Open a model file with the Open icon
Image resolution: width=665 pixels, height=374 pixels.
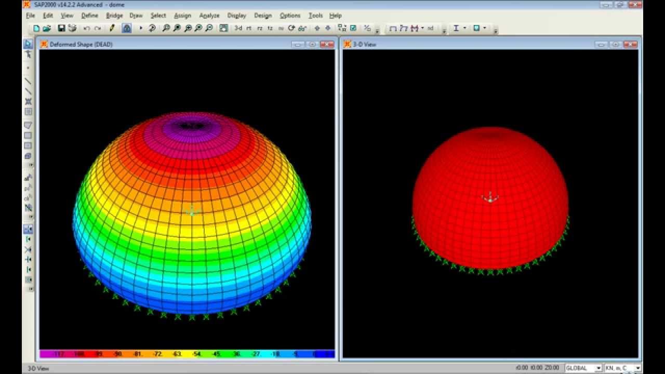pyautogui.click(x=47, y=29)
